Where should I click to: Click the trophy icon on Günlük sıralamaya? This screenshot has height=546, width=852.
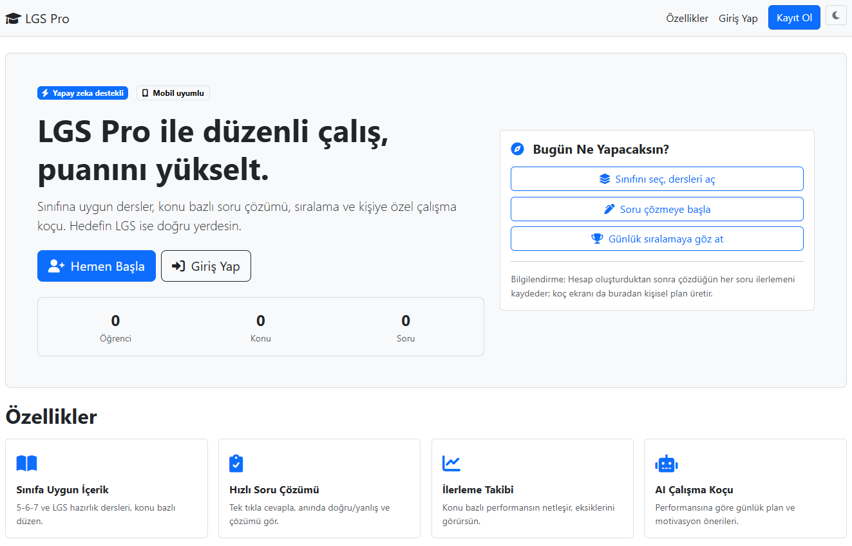(x=596, y=238)
